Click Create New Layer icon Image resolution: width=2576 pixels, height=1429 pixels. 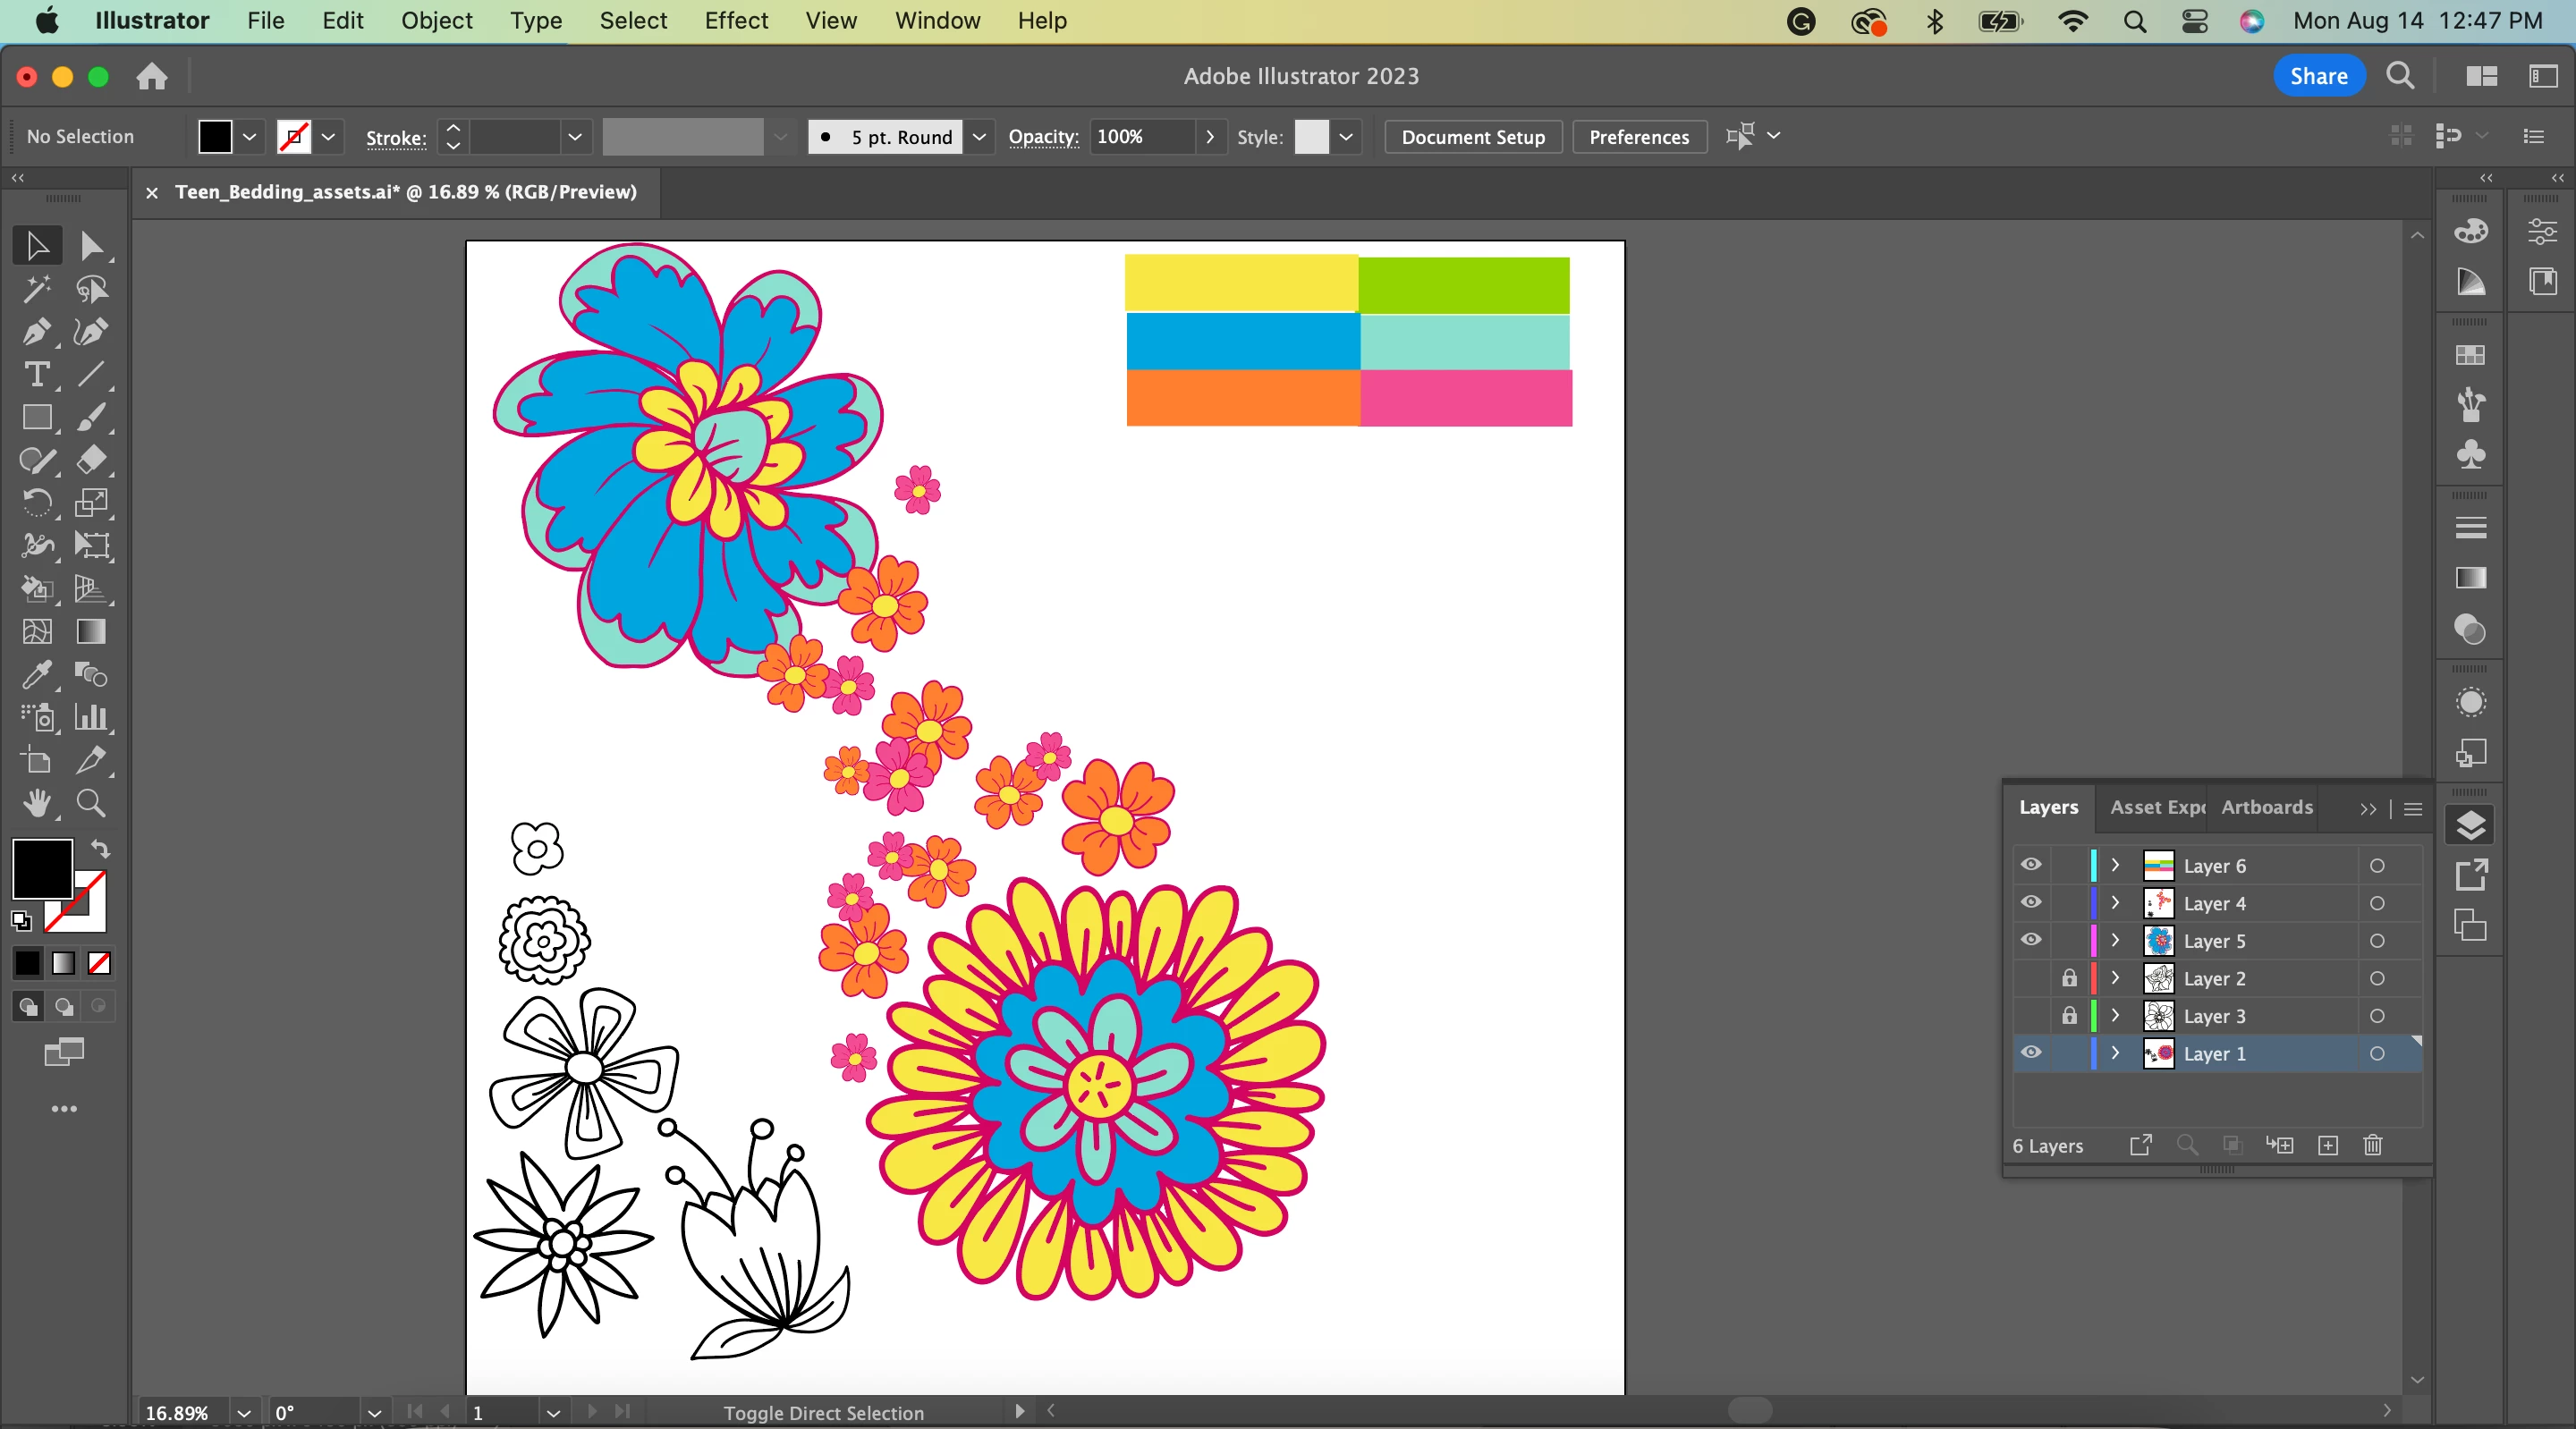pos(2328,1146)
